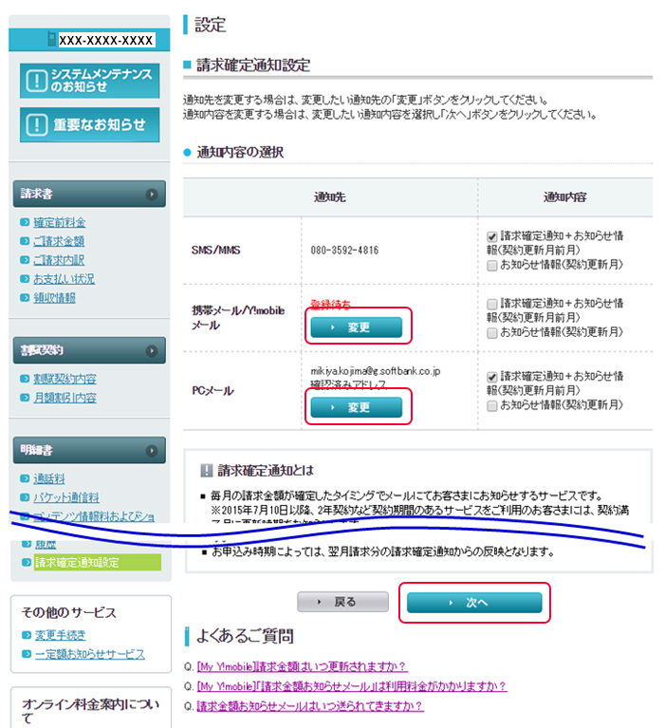Viewport: 664px width, 728px height.
Task: Click the phone icon beside XXX-XXXX-XXXX
Action: pos(52,39)
